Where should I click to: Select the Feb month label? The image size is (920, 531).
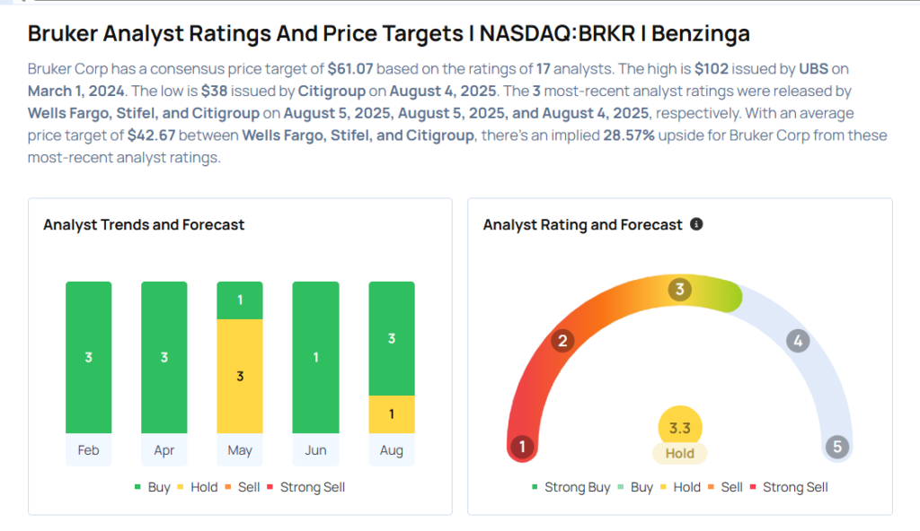88,450
